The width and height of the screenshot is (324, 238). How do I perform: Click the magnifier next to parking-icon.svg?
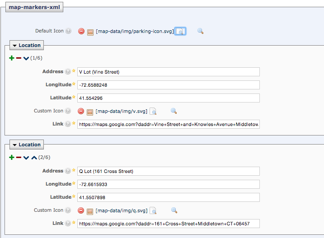click(x=200, y=31)
